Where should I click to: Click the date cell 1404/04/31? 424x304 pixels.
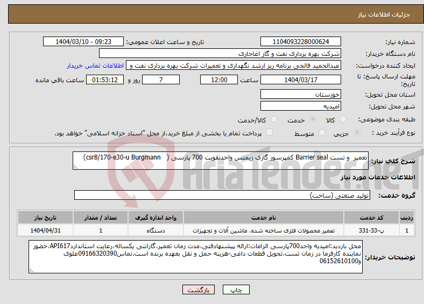click(45, 230)
